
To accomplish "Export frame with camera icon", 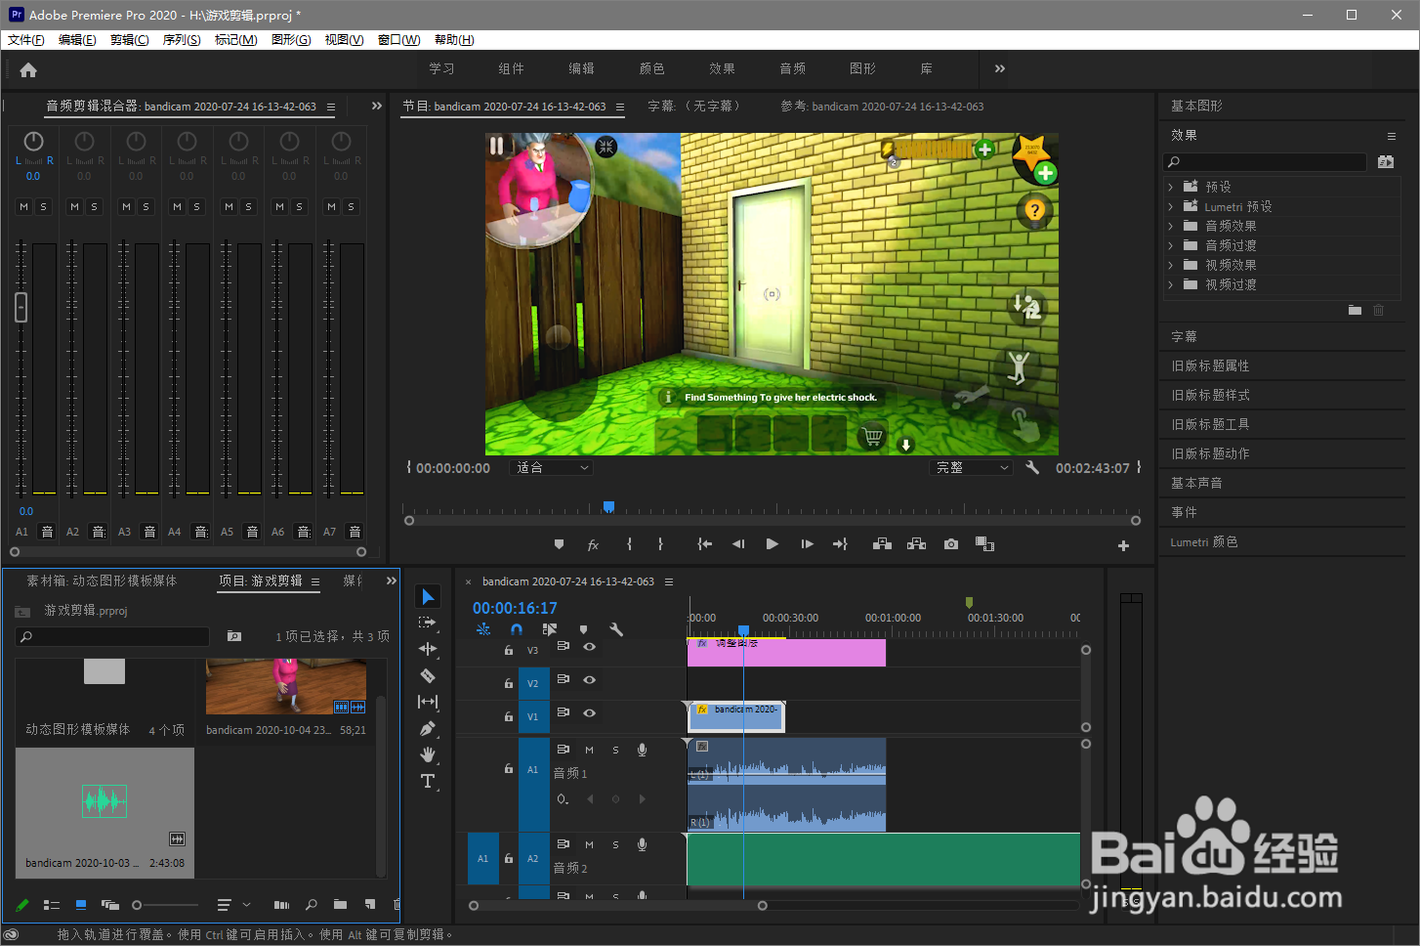I will [951, 544].
